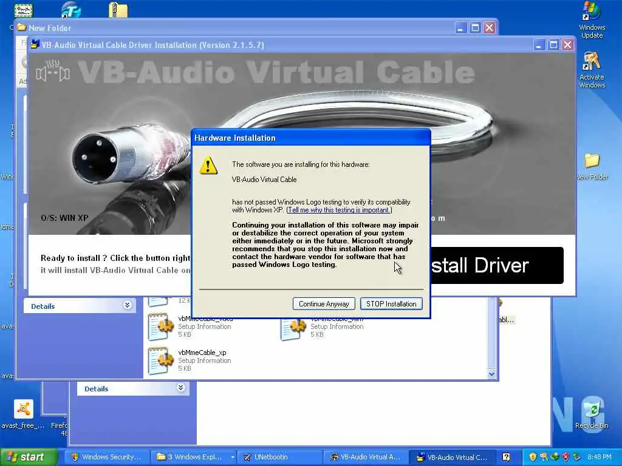Image resolution: width=622 pixels, height=466 pixels.
Task: Click Continue Anyway in Hardware Installation dialog
Action: click(324, 304)
